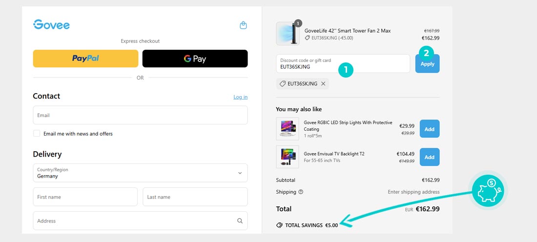Screen dimensions: 537x242
Task: Pay with Google Pay express checkout
Action: click(x=195, y=59)
